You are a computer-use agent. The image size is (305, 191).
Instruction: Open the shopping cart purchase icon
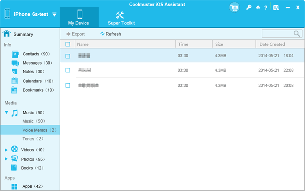point(234,8)
